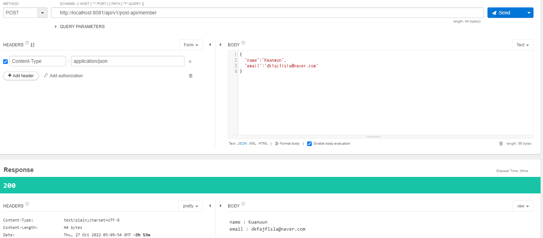Click the 200 response status bar

coord(270,185)
